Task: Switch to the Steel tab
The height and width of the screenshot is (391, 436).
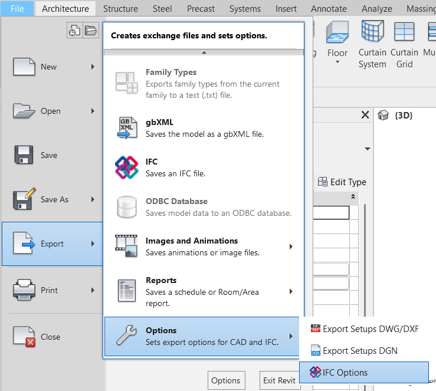Action: [162, 9]
